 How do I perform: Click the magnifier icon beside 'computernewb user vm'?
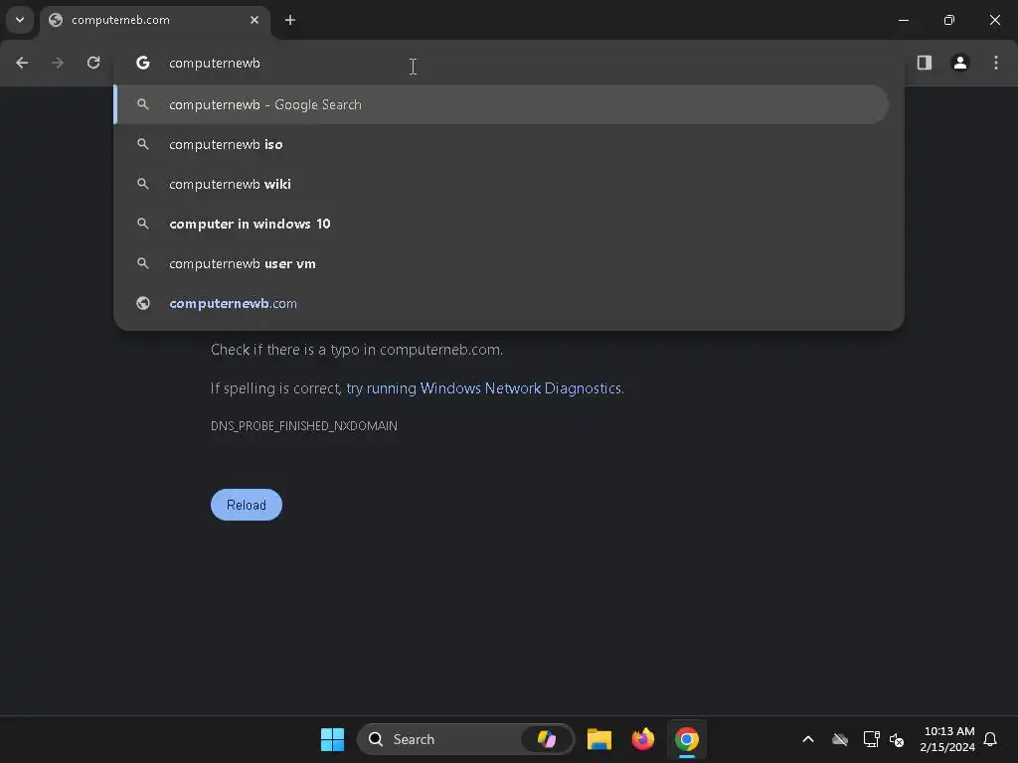click(x=143, y=263)
